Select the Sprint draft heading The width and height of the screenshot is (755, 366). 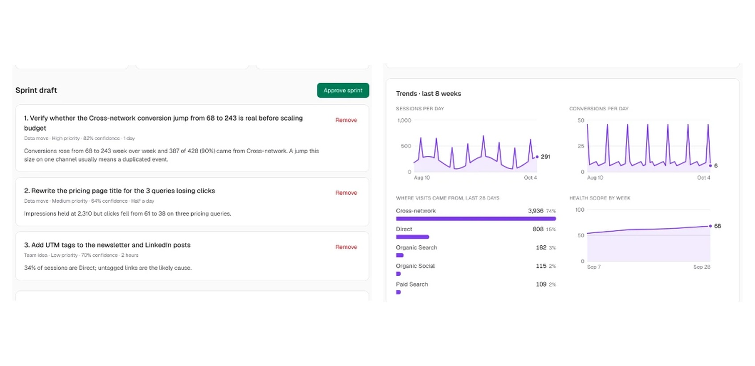tap(36, 90)
